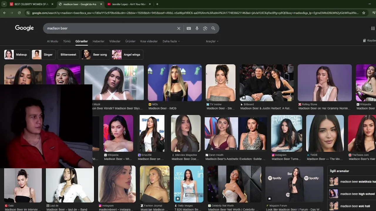This screenshot has height=211, width=376.
Task: Select related search madison beer high school
Action: (x=352, y=194)
